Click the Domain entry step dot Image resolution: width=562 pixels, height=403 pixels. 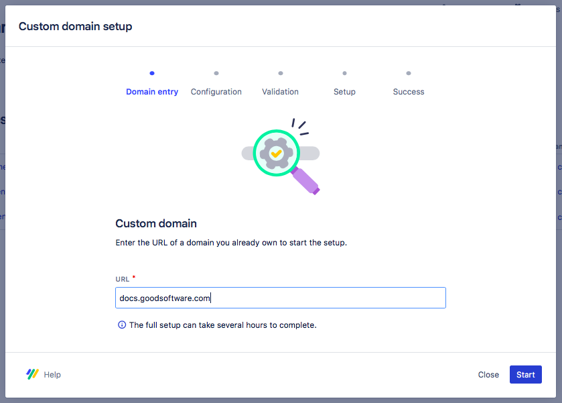(x=151, y=74)
